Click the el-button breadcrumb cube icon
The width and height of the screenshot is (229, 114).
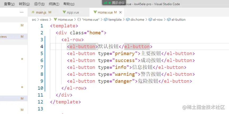point(169,19)
